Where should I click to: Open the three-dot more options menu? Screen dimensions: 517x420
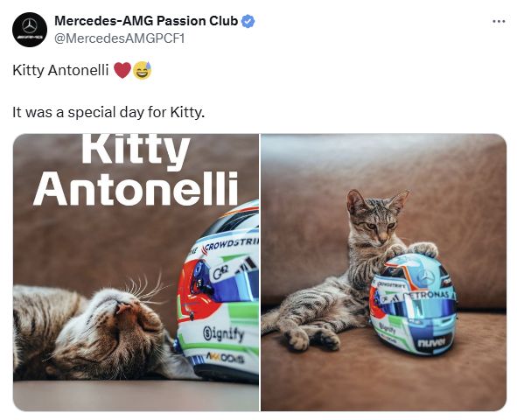click(x=499, y=22)
